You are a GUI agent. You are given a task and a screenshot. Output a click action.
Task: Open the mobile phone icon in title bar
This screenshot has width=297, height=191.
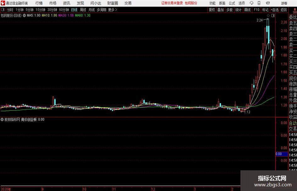[259, 3]
